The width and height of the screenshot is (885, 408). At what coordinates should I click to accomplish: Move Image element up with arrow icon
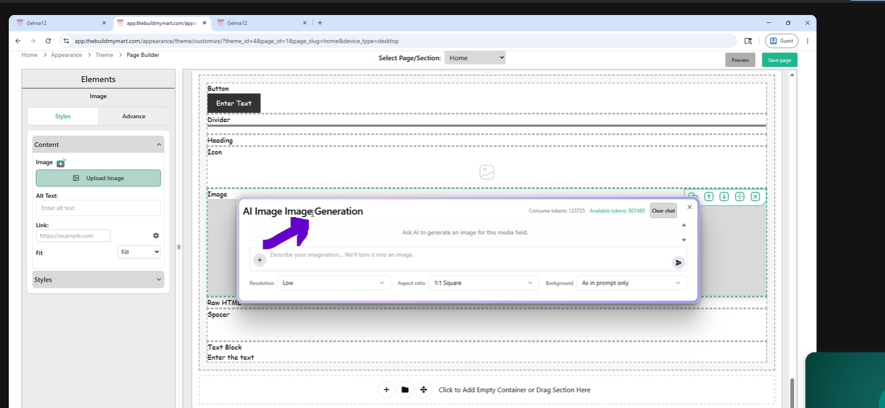(709, 196)
